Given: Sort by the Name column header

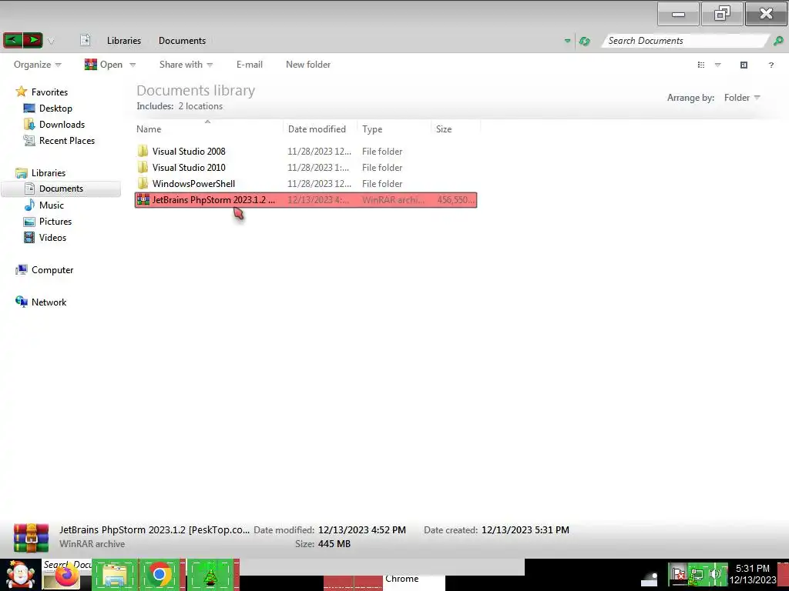Looking at the screenshot, I should pyautogui.click(x=209, y=129).
